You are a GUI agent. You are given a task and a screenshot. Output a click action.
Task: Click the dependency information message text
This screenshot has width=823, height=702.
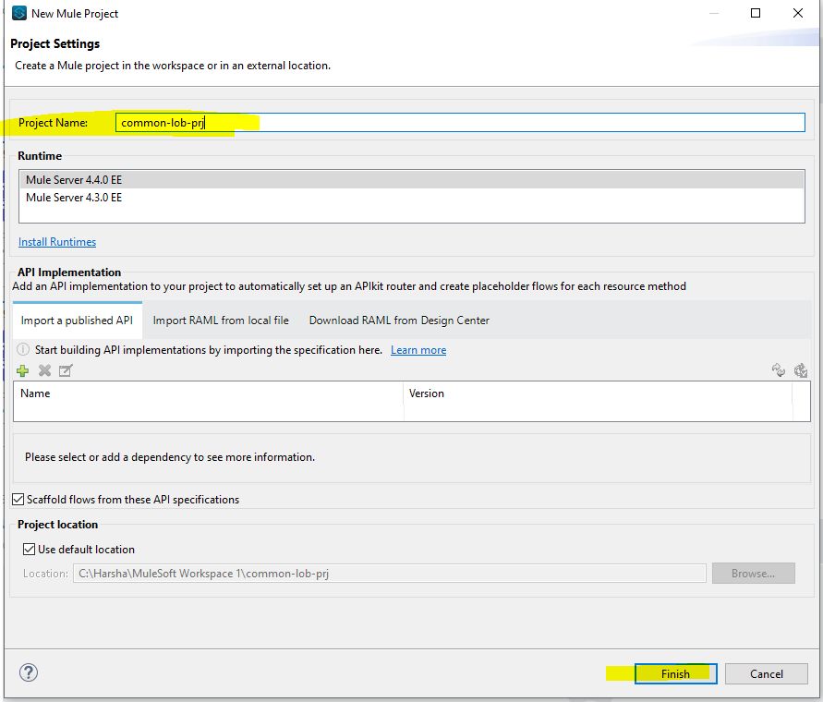170,457
